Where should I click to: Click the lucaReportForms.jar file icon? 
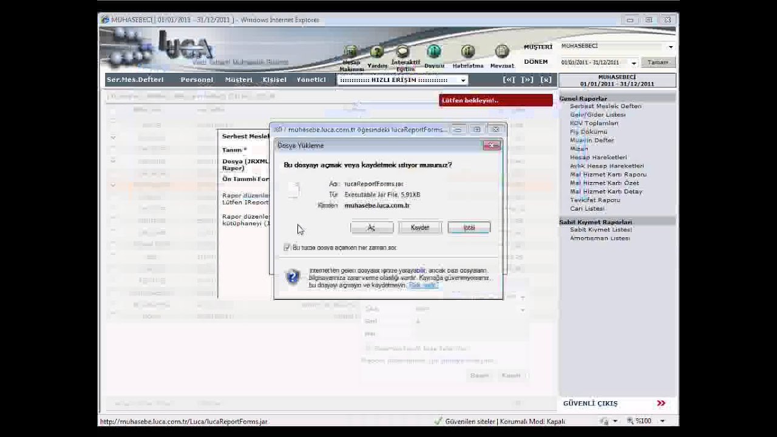point(294,189)
